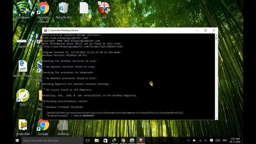
Task: Toggle the checkbox on the rkill icon
Action: 100,3
